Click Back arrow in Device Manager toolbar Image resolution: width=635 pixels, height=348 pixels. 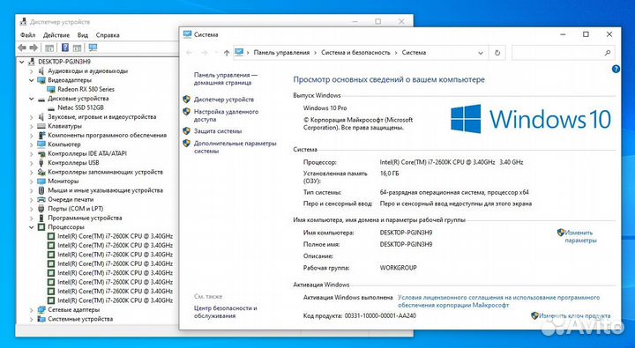22,48
